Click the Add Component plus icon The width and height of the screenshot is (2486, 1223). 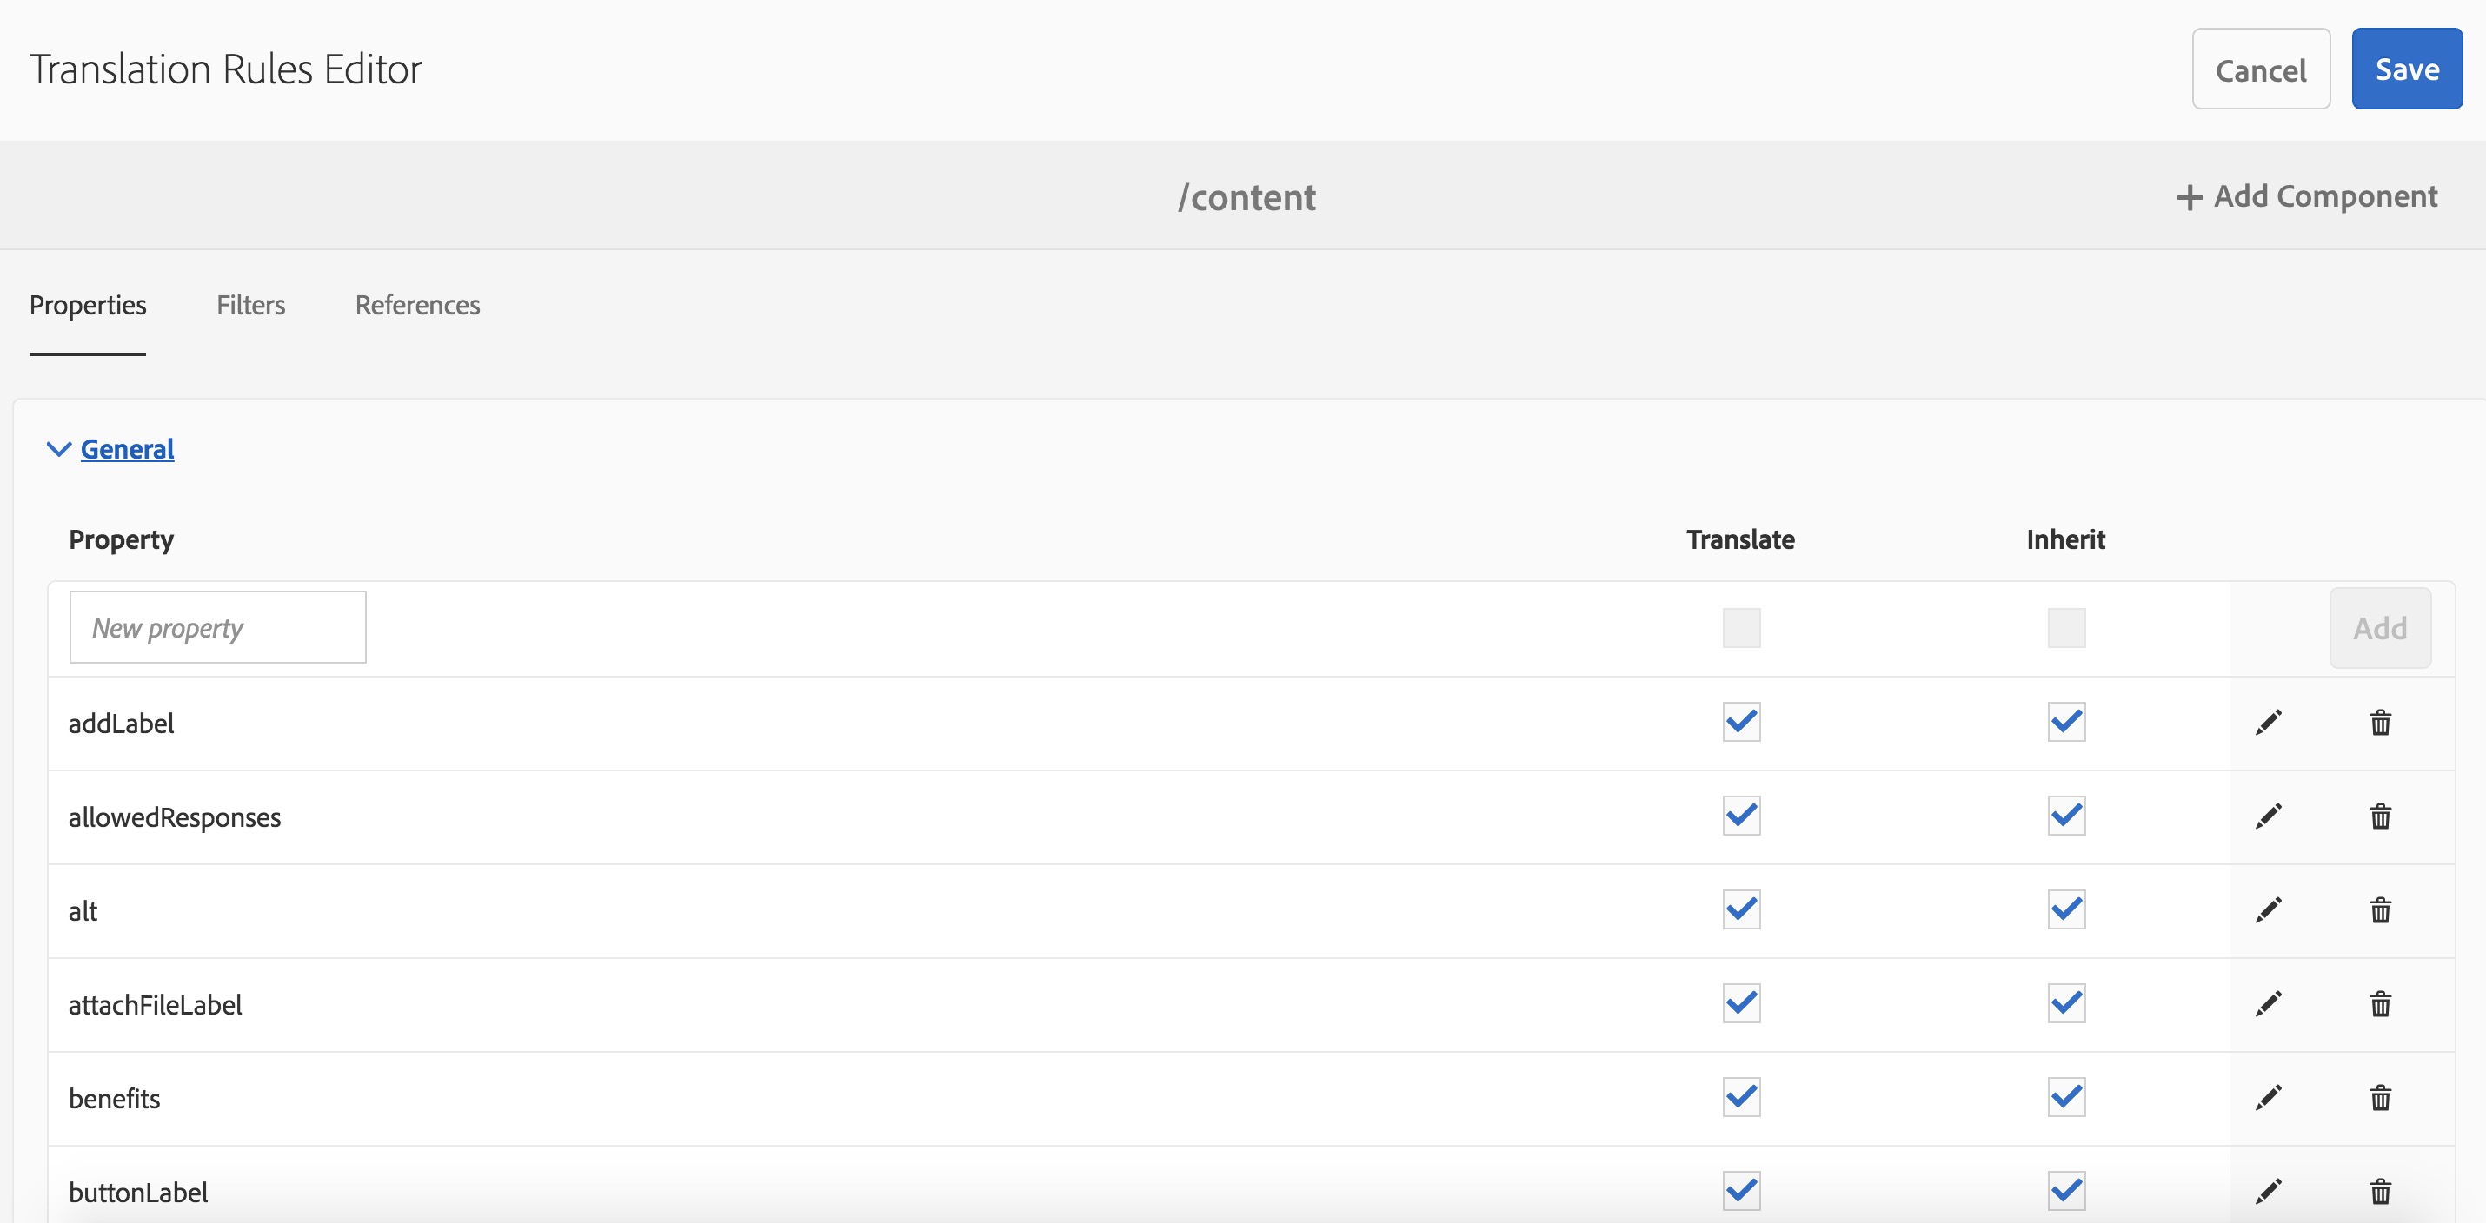pos(2189,197)
